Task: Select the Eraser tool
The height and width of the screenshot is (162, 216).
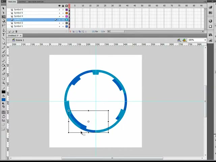Action: (x=3, y=74)
